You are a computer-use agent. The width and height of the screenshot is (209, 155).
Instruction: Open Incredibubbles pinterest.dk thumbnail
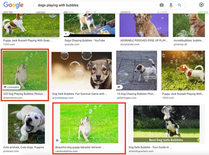[189, 25]
